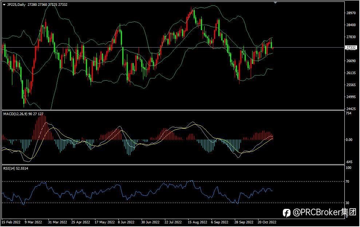Click the 31 Mar 2022 date label
360x227 pixels.
tap(58, 222)
